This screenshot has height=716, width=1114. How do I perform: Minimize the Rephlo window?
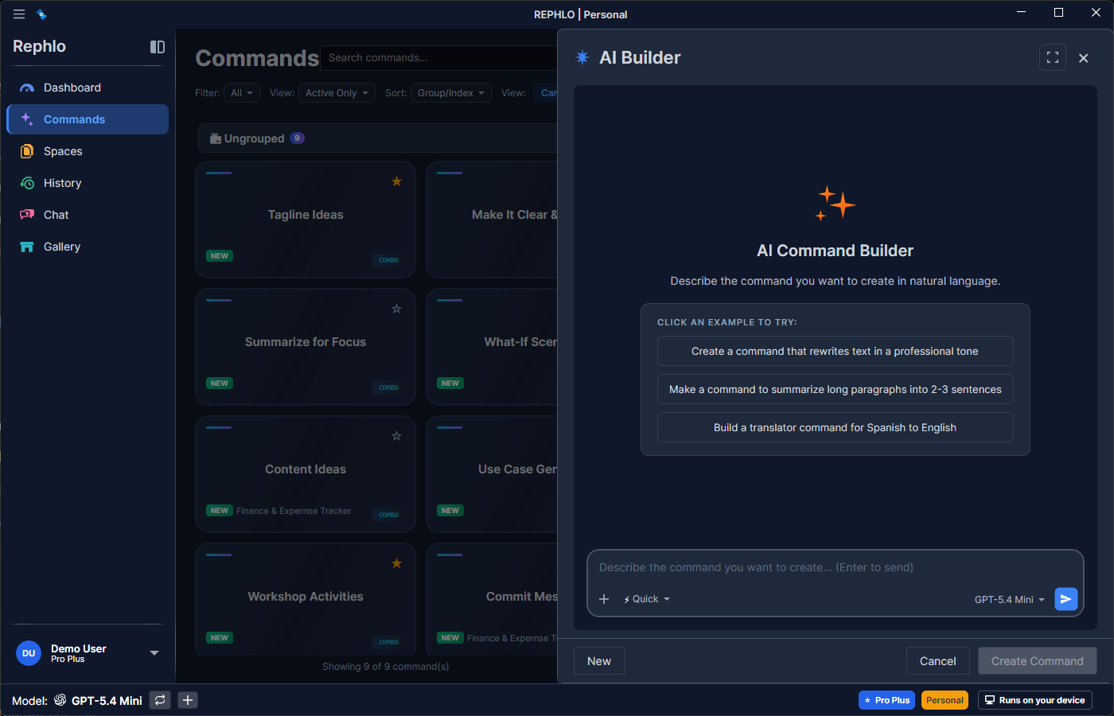1022,12
